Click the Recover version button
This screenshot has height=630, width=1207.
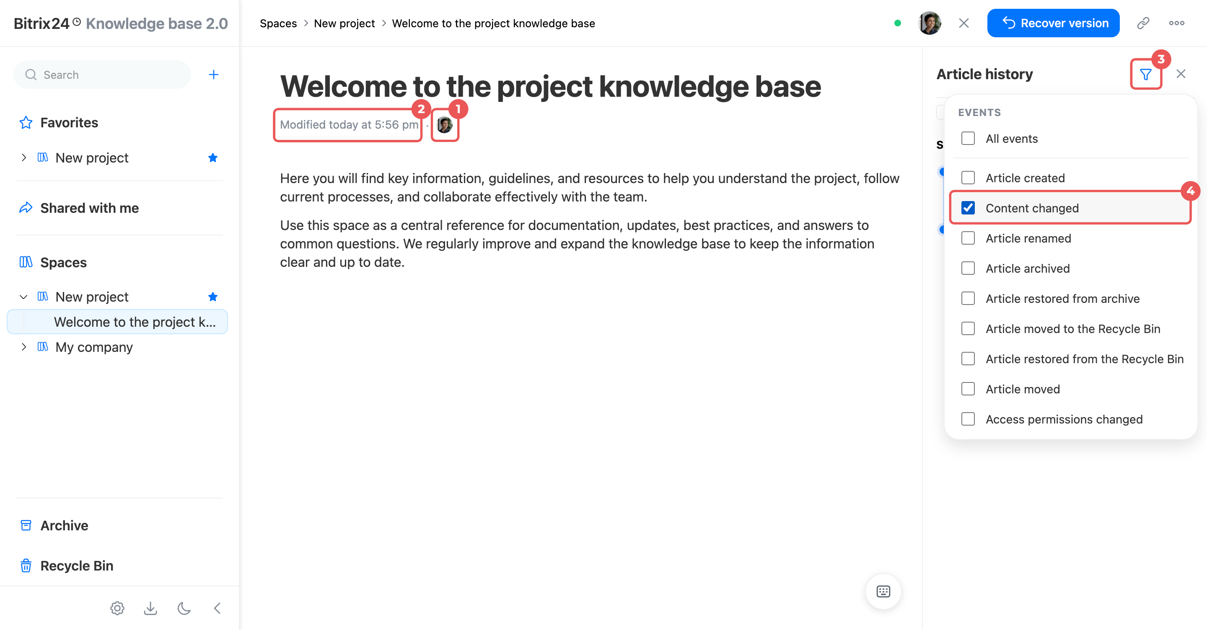pyautogui.click(x=1053, y=23)
